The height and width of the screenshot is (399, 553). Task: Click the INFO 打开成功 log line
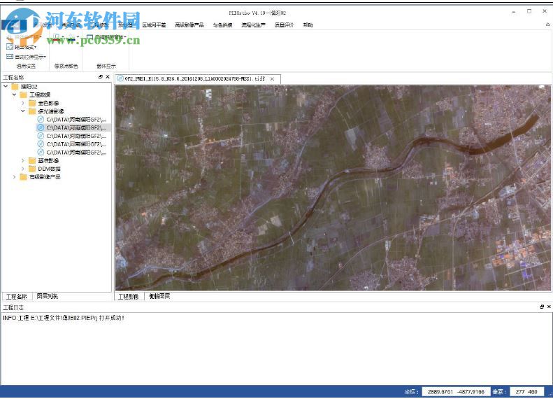click(x=64, y=318)
